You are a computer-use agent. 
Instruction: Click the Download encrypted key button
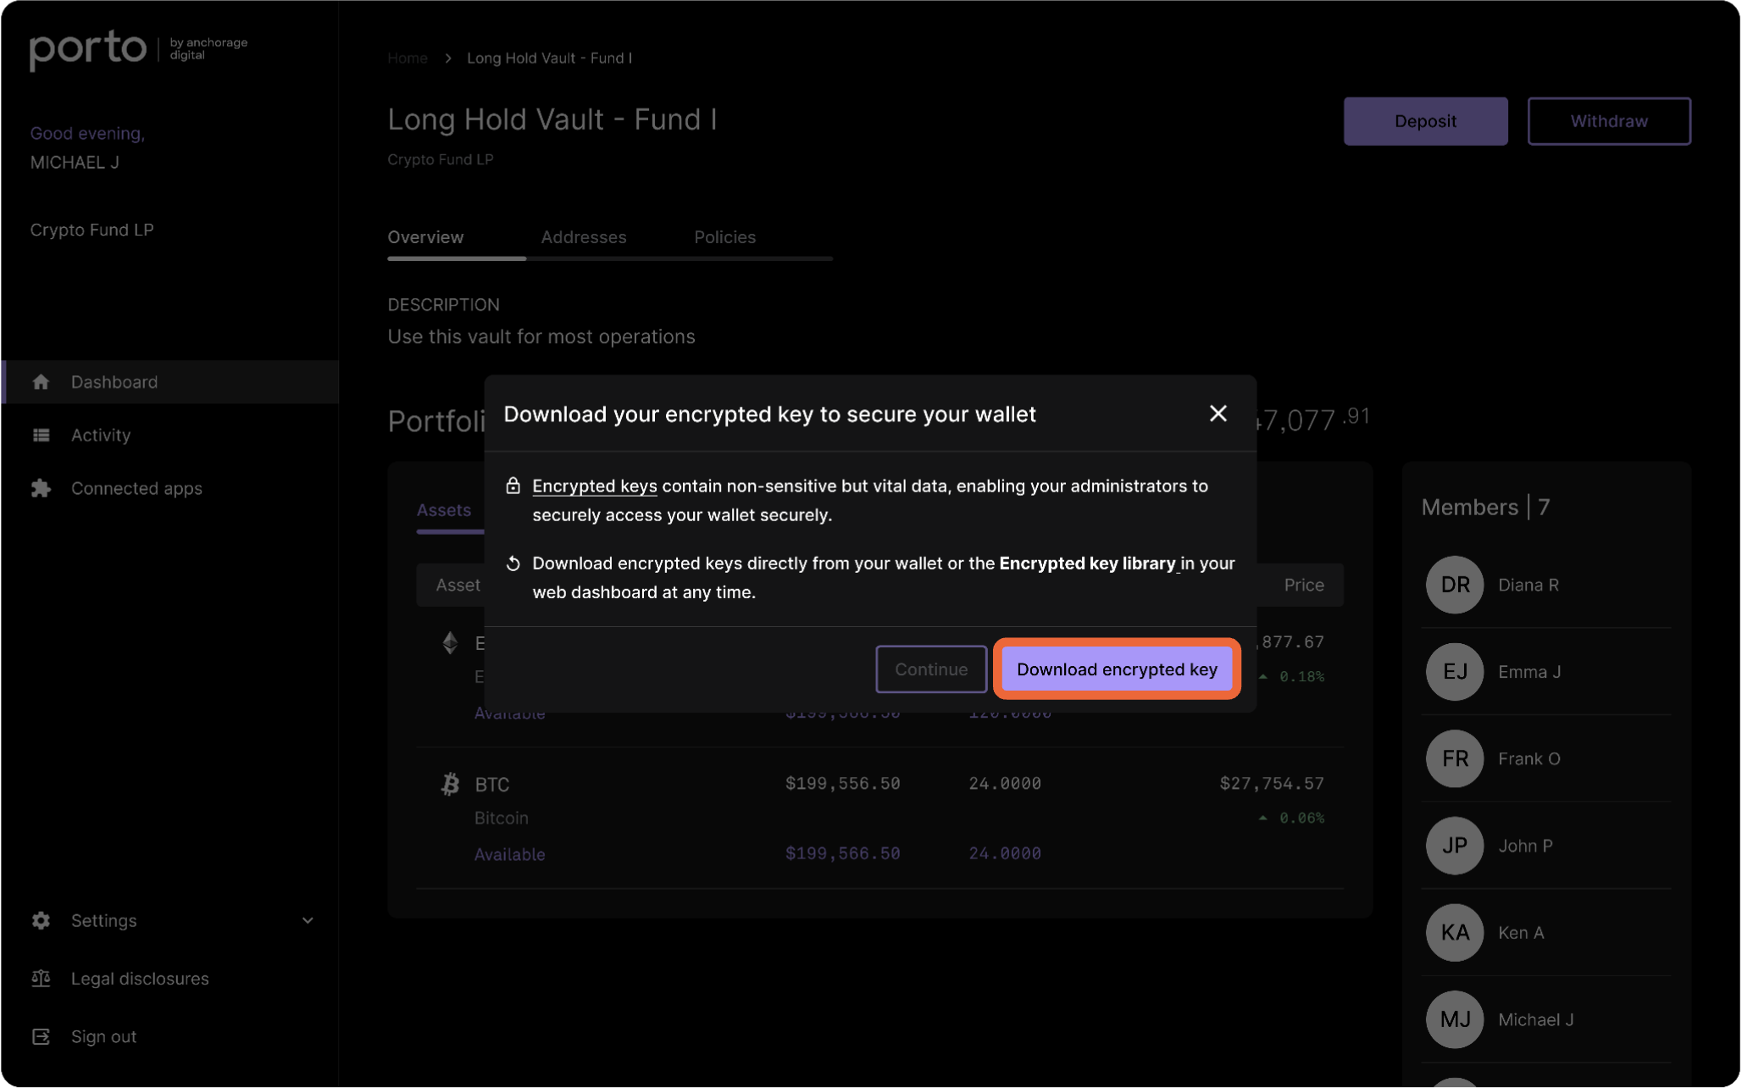click(1117, 669)
